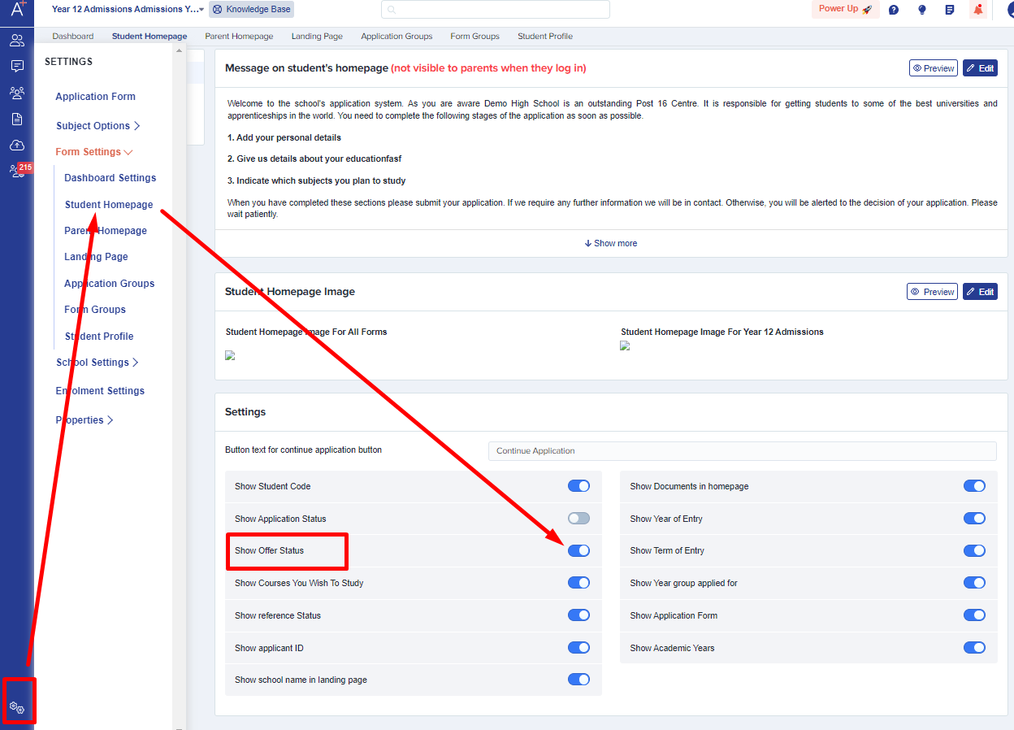This screenshot has width=1014, height=730.
Task: Toggle Show Term of Entry switch
Action: point(974,550)
